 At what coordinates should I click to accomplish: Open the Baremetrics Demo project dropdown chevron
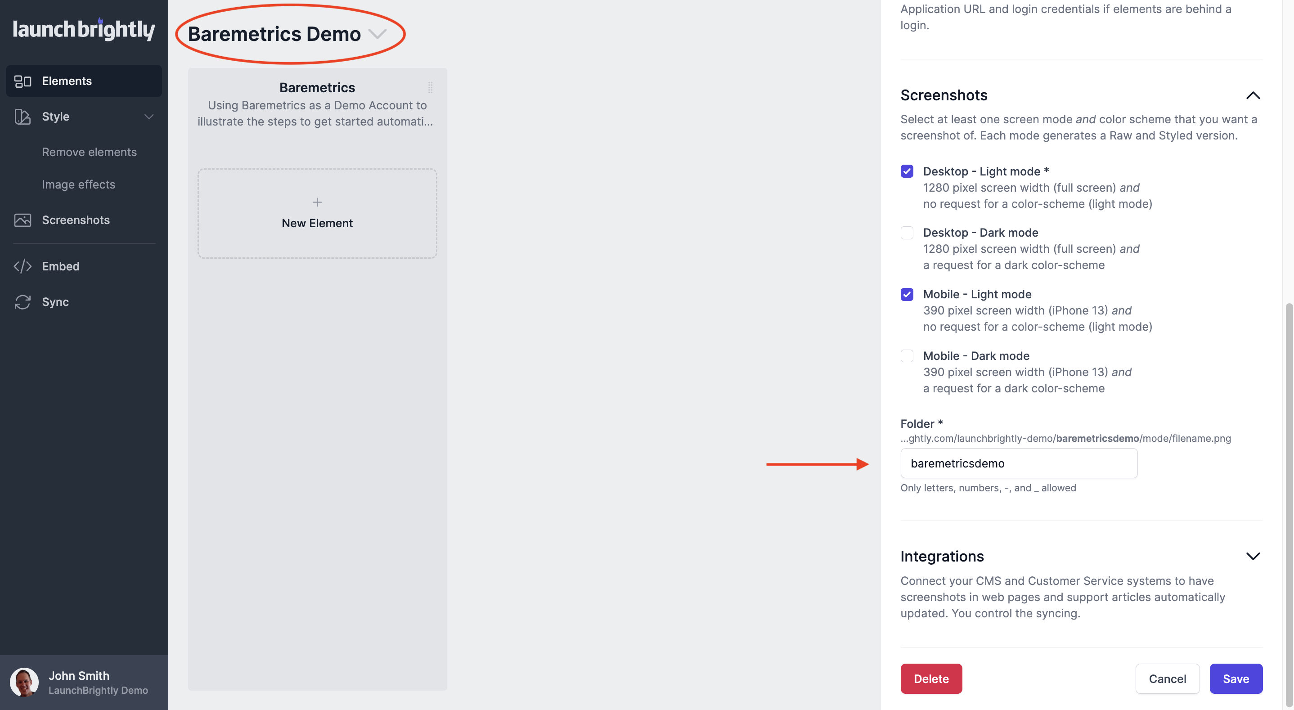pyautogui.click(x=377, y=34)
